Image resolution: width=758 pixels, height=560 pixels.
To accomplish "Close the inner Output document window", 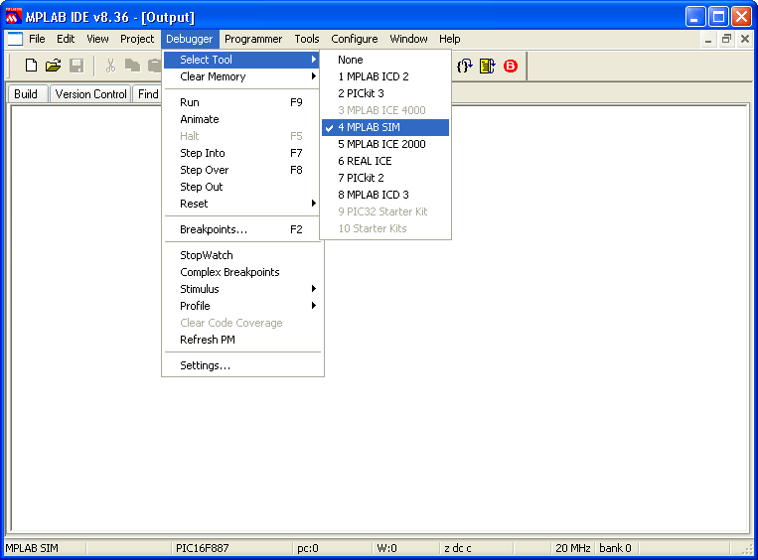I will pos(745,40).
